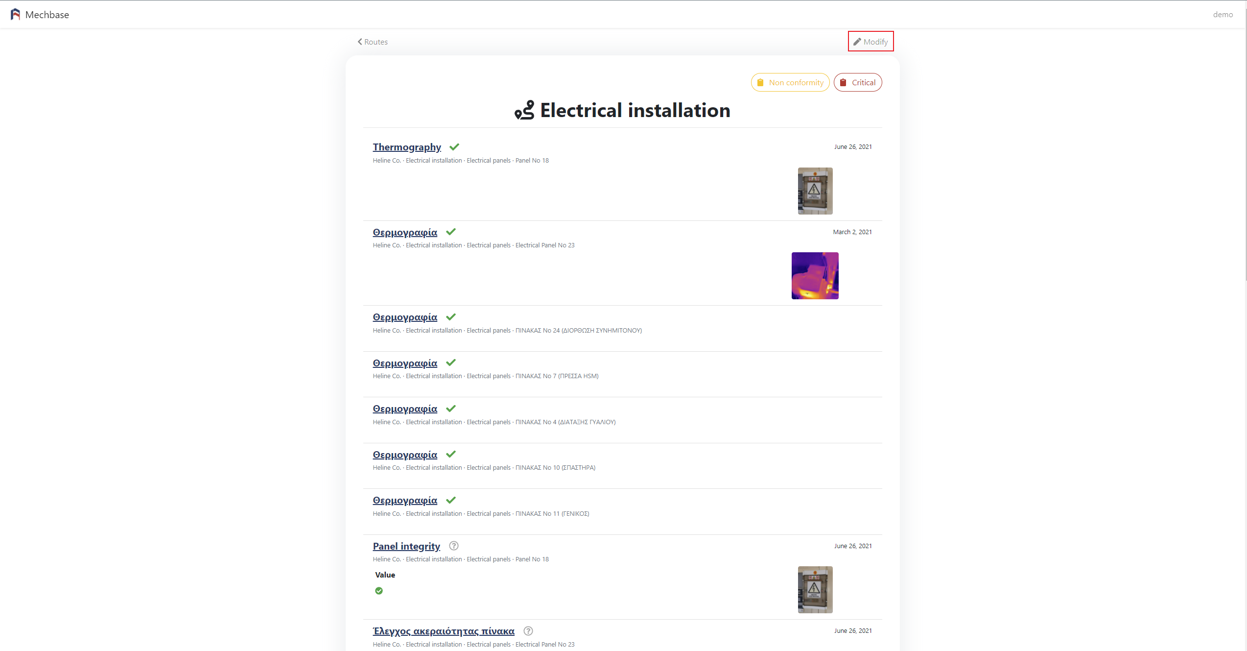
Task: Click the pencil icon beside Modify
Action: tap(857, 42)
